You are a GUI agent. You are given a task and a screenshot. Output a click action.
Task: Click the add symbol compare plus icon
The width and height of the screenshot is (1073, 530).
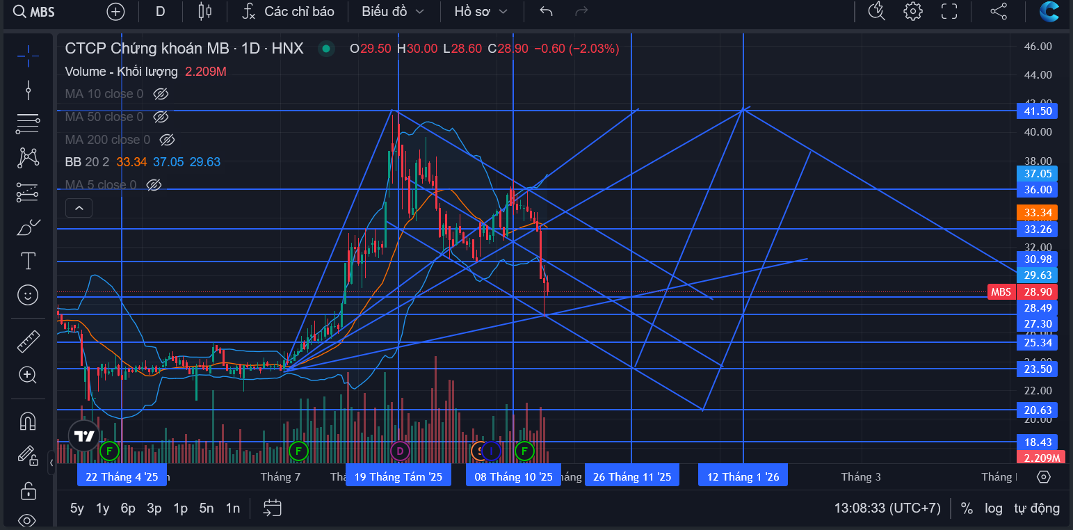click(115, 11)
